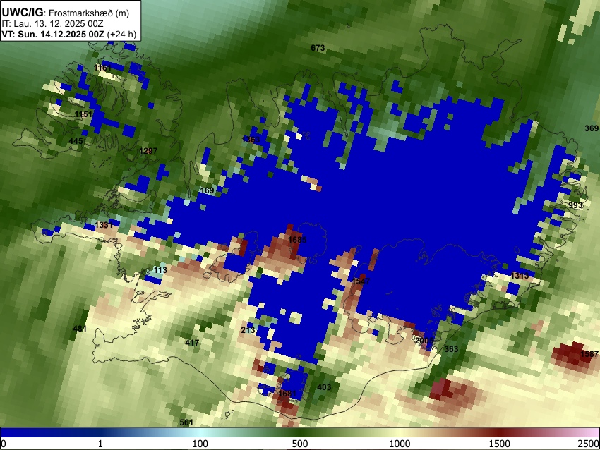The image size is (600, 450).
Task: Click the map value 445
Action: [x=76, y=141]
